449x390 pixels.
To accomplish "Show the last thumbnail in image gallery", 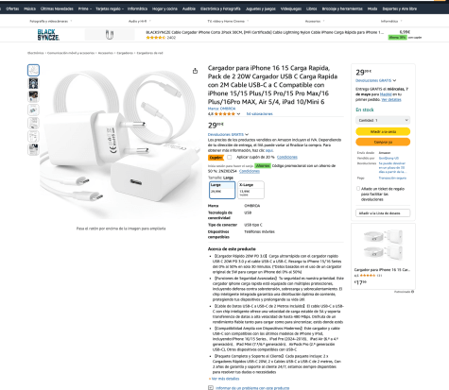I will pyautogui.click(x=33, y=149).
